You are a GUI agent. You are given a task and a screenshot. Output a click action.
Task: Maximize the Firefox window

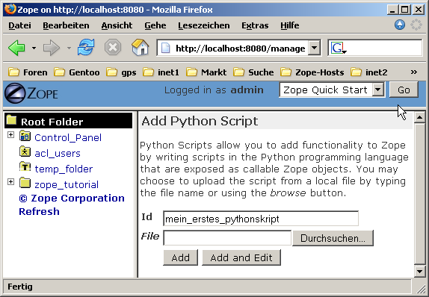405,10
